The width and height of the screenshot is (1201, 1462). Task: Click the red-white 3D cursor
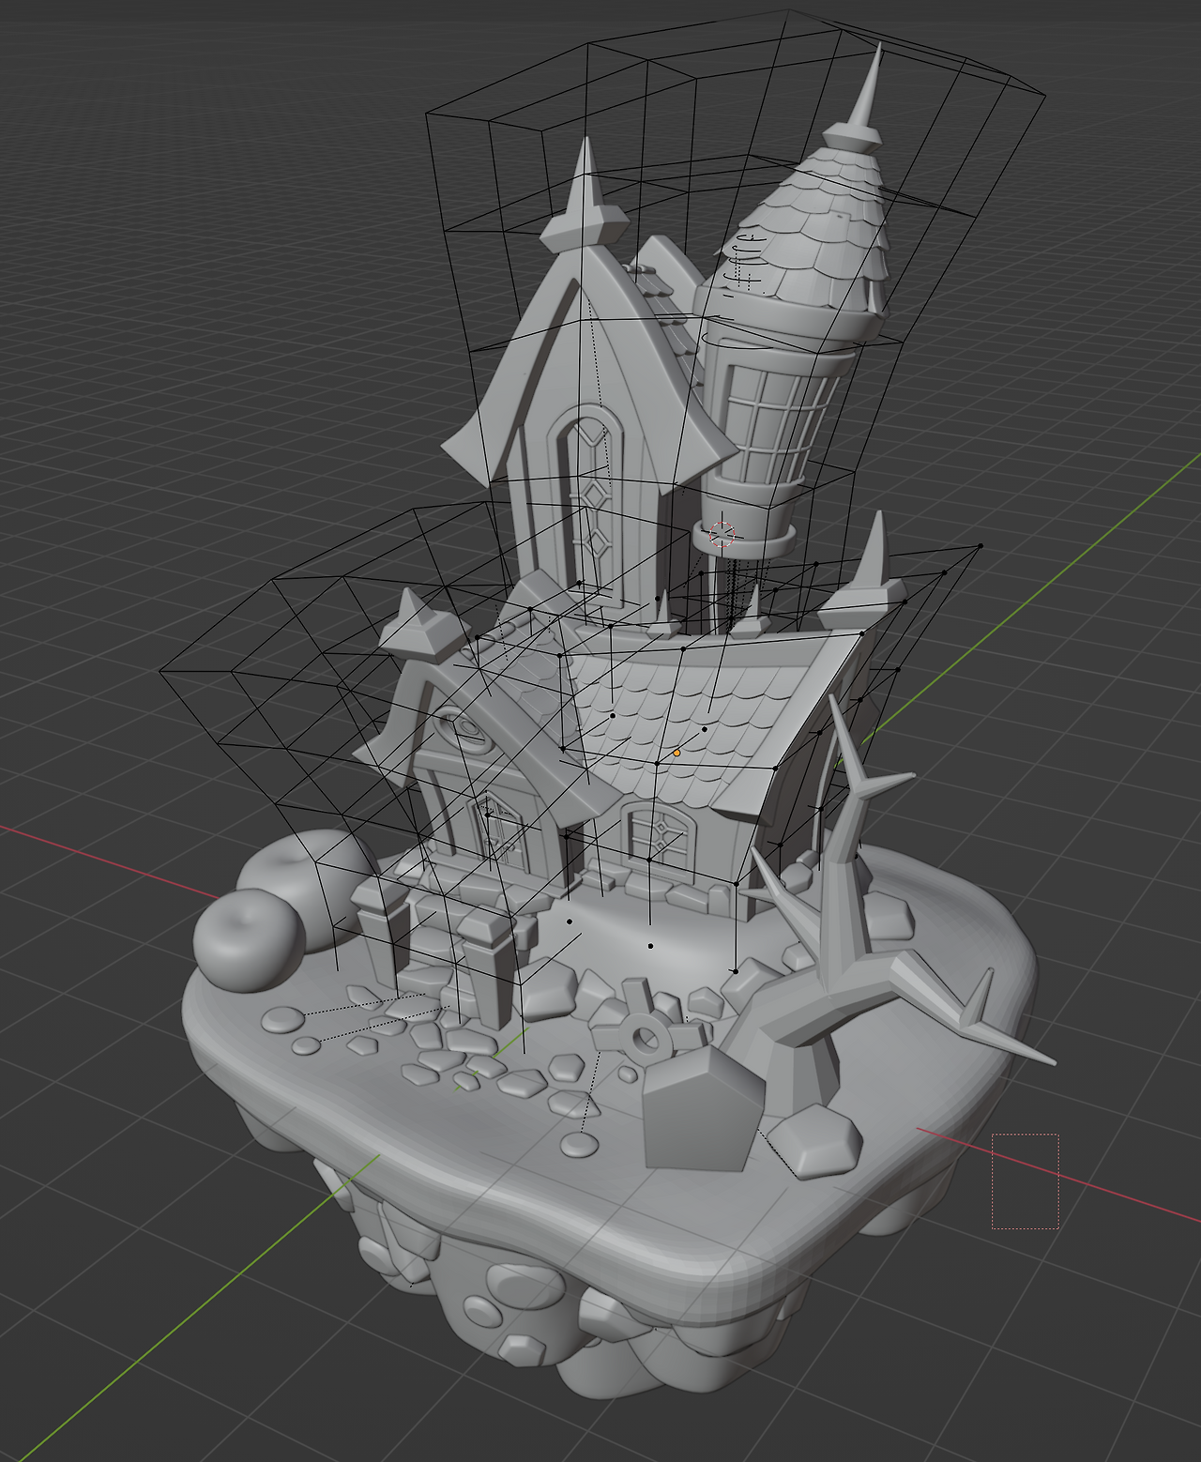click(x=722, y=534)
